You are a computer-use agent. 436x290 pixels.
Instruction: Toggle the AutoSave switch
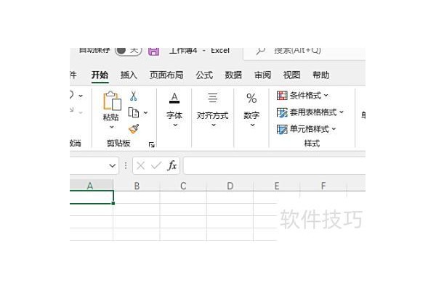click(129, 51)
